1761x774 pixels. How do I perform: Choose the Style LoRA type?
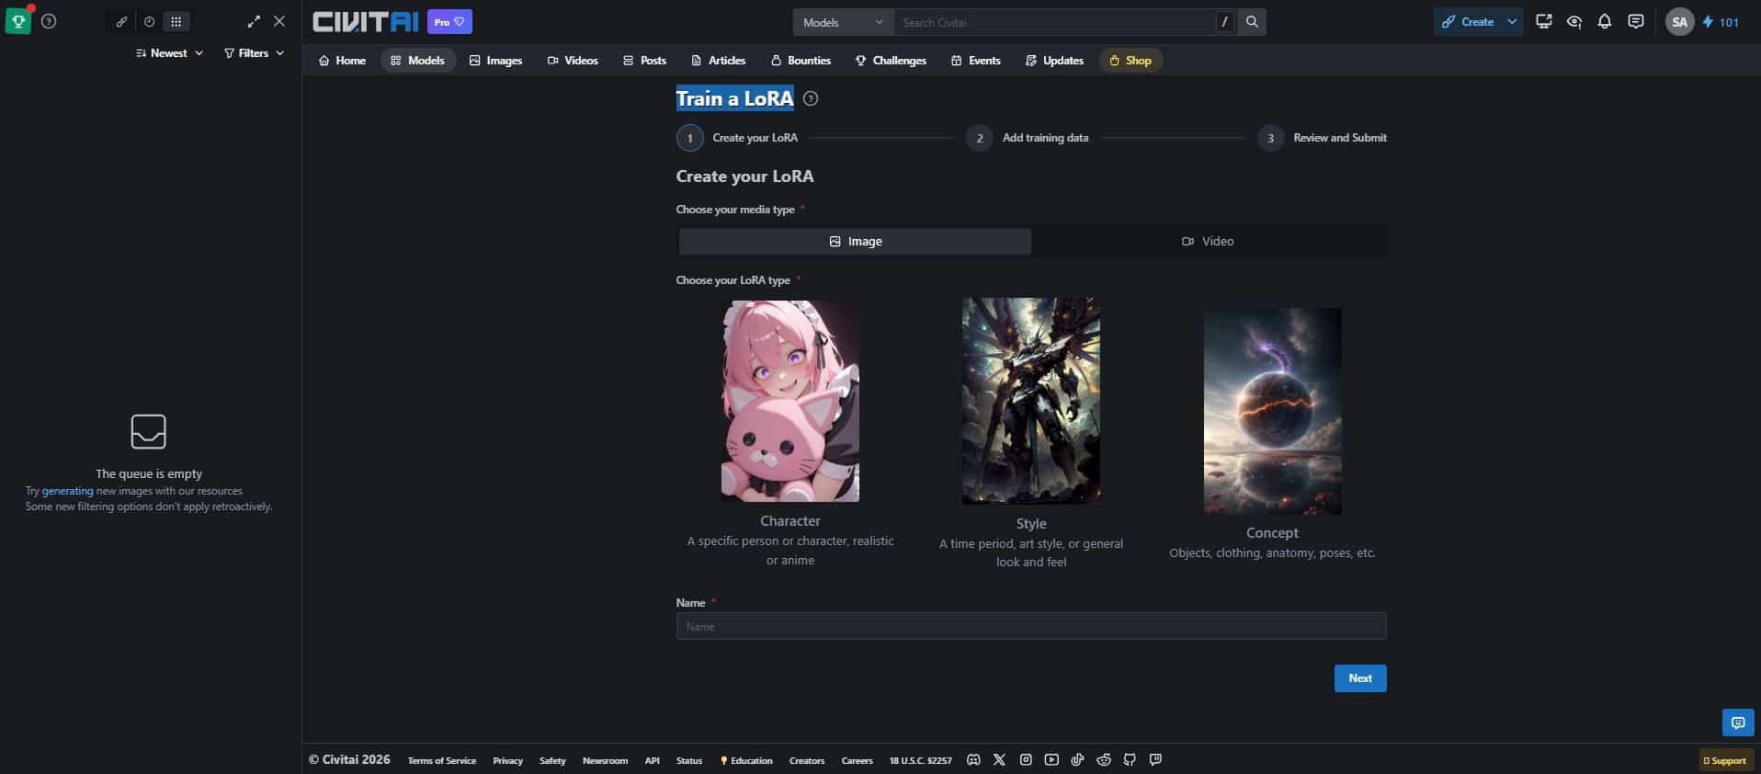point(1031,433)
